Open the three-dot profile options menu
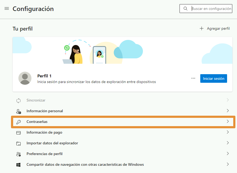 tap(193, 78)
